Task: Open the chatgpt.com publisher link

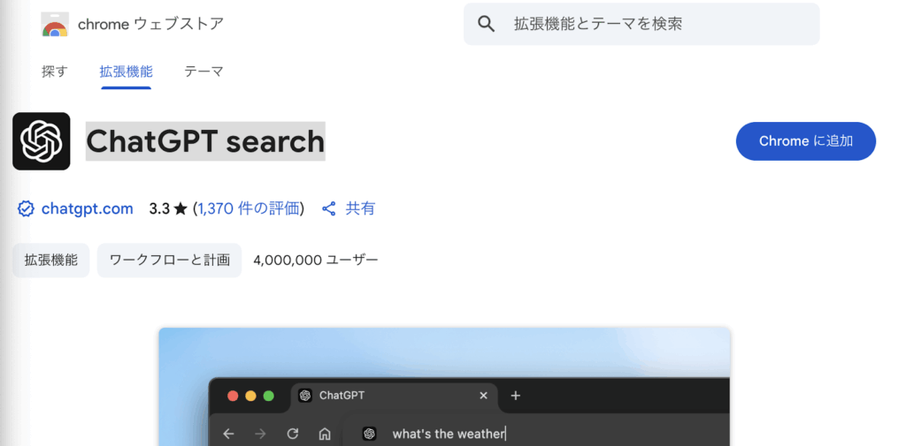Action: 88,208
